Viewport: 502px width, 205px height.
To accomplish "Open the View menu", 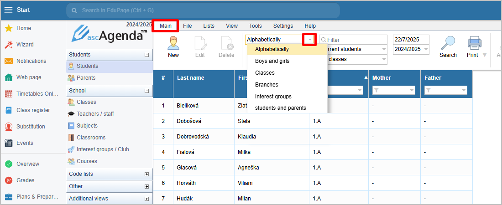I will click(232, 26).
